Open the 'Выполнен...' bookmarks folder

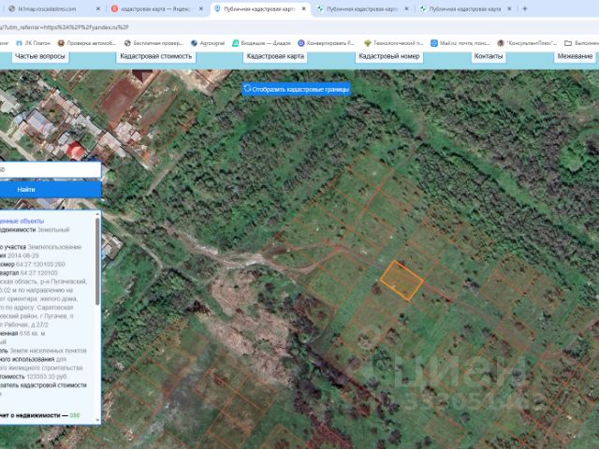click(x=581, y=43)
